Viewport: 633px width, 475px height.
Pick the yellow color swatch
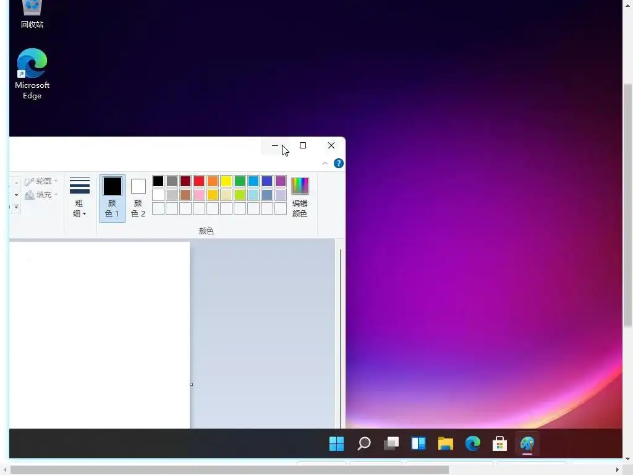click(x=226, y=181)
